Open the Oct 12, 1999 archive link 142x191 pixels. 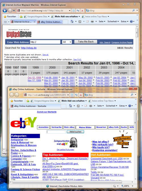pyautogui.click(x=34, y=78)
